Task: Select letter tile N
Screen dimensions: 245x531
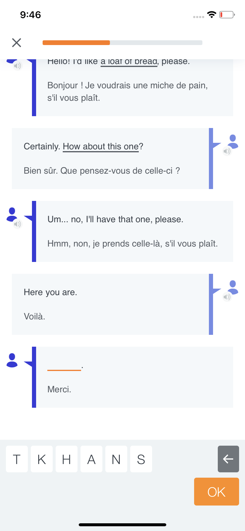Action: click(x=116, y=459)
